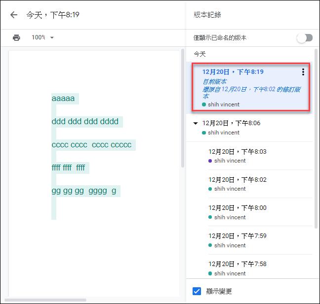Viewport: 320px width, 304px height.
Task: Open the 下午8:03 version
Action: (260, 156)
